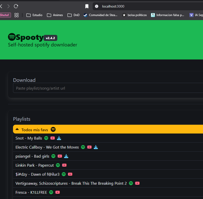The height and width of the screenshot is (199, 203).
Task: Open Vertigoaway Breaking Point 2 on Spotify
Action: tap(131, 183)
